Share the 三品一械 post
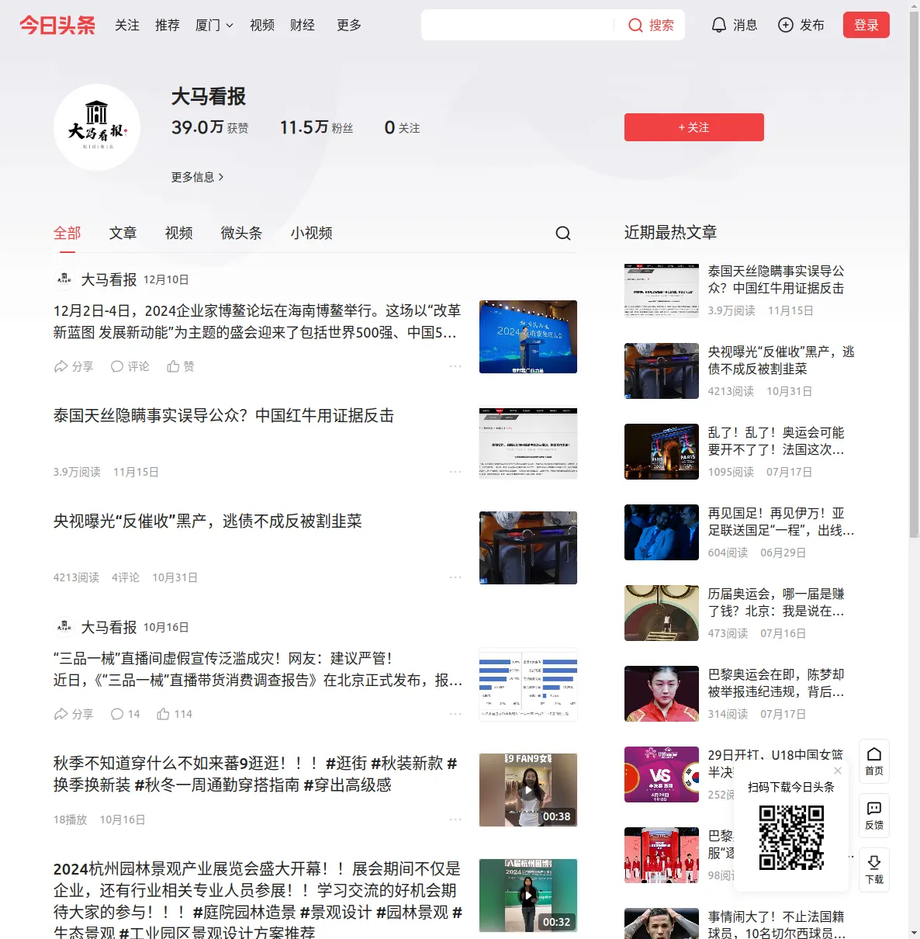Screen dimensions: 920x939 click(x=73, y=714)
